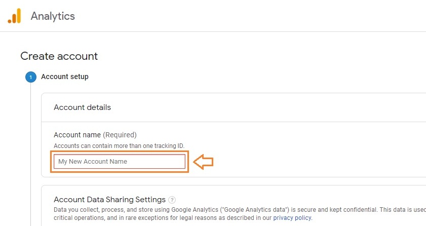Viewport: 426px width, 226px height.
Task: Open the privacy policy link
Action: point(292,218)
